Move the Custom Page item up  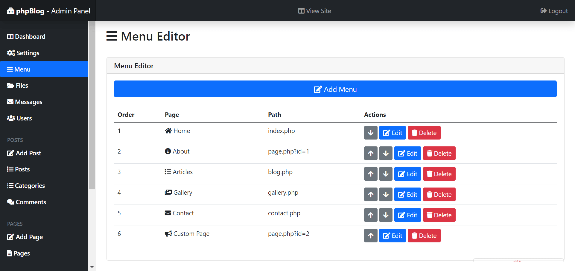click(371, 236)
